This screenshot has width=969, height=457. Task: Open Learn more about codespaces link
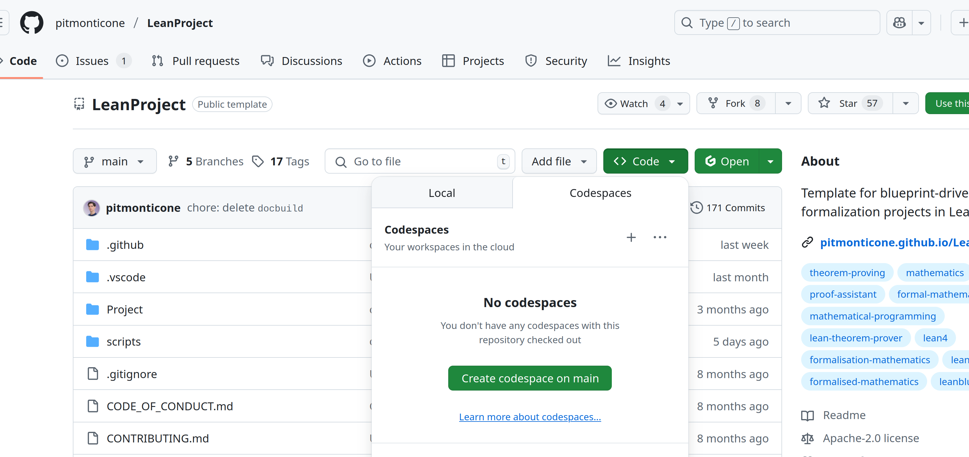pyautogui.click(x=530, y=417)
